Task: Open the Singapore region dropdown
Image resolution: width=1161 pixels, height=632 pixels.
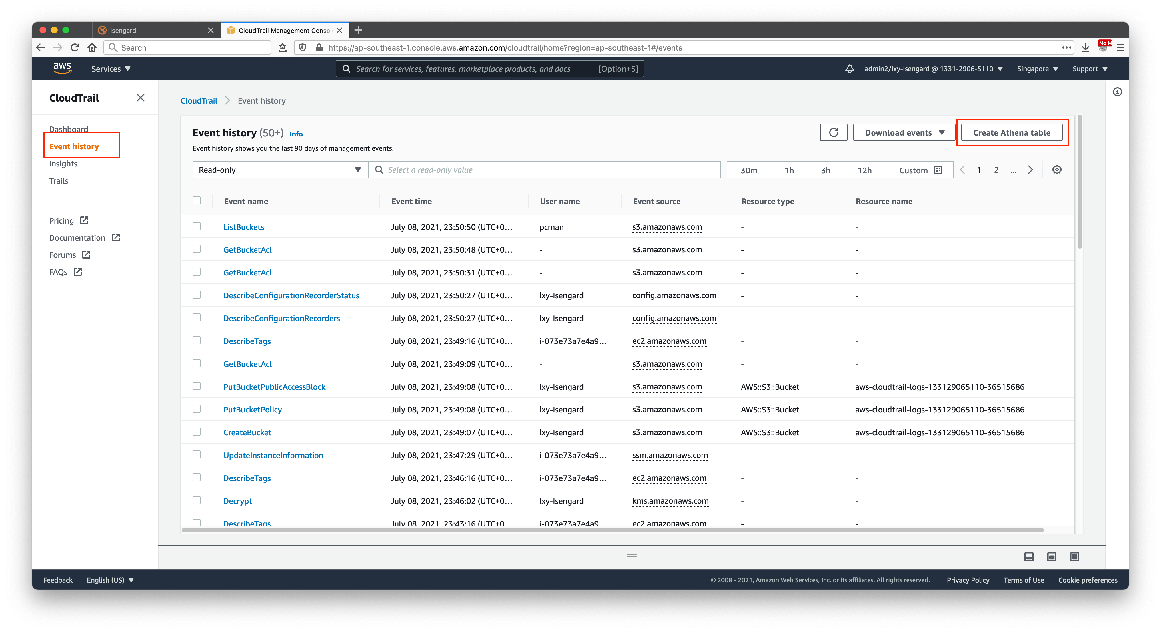Action: coord(1037,69)
